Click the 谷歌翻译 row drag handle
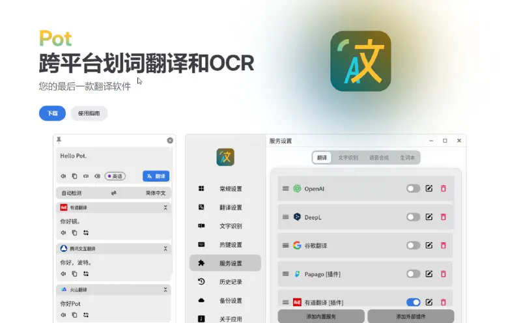The width and height of the screenshot is (521, 323). [x=285, y=246]
